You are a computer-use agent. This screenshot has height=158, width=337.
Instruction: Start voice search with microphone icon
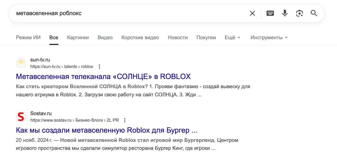click(x=285, y=13)
